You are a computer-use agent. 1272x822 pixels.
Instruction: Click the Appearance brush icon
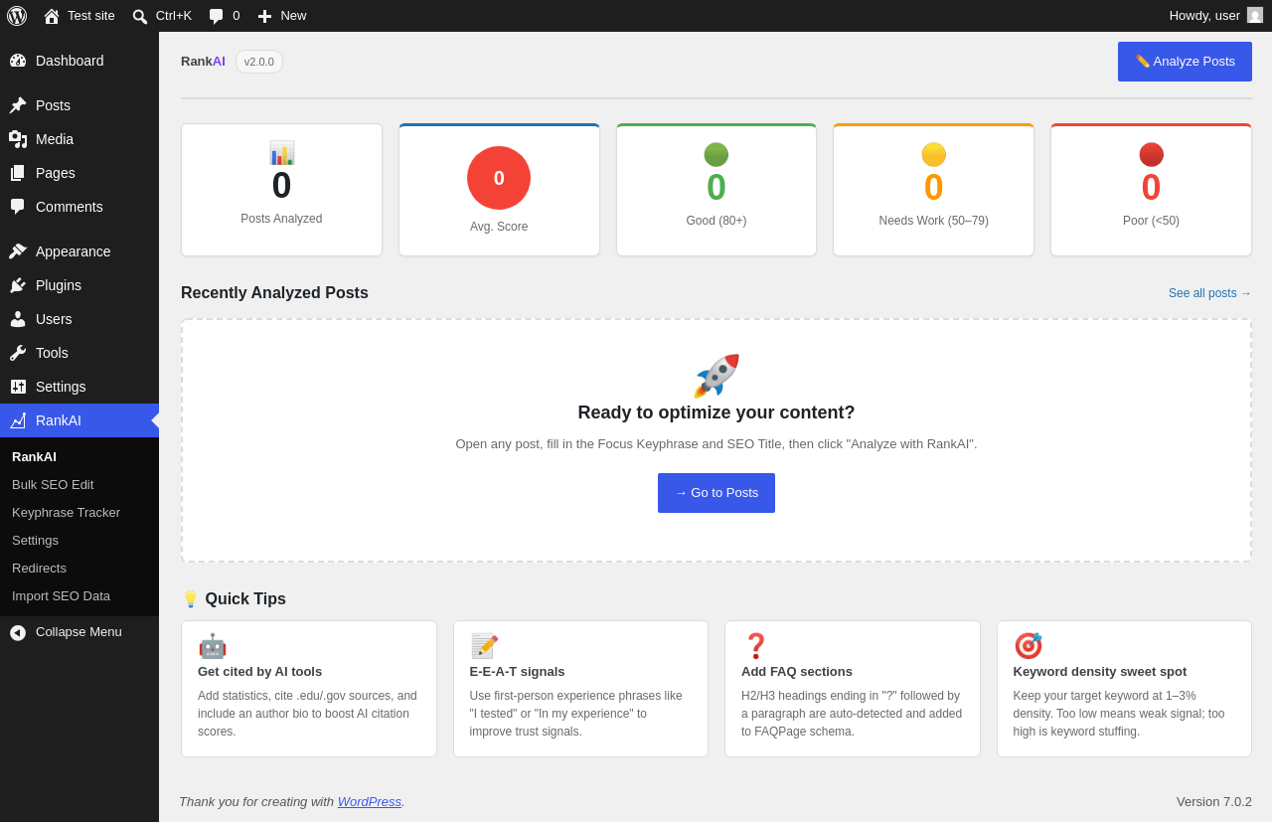tap(18, 251)
